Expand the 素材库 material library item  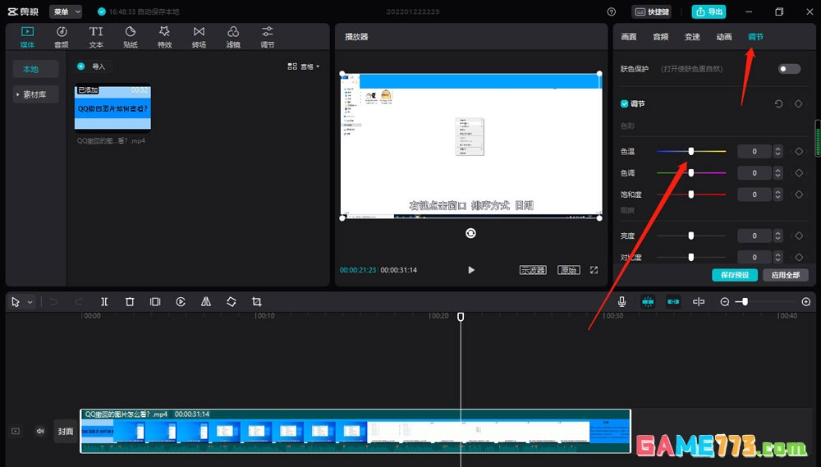click(34, 94)
